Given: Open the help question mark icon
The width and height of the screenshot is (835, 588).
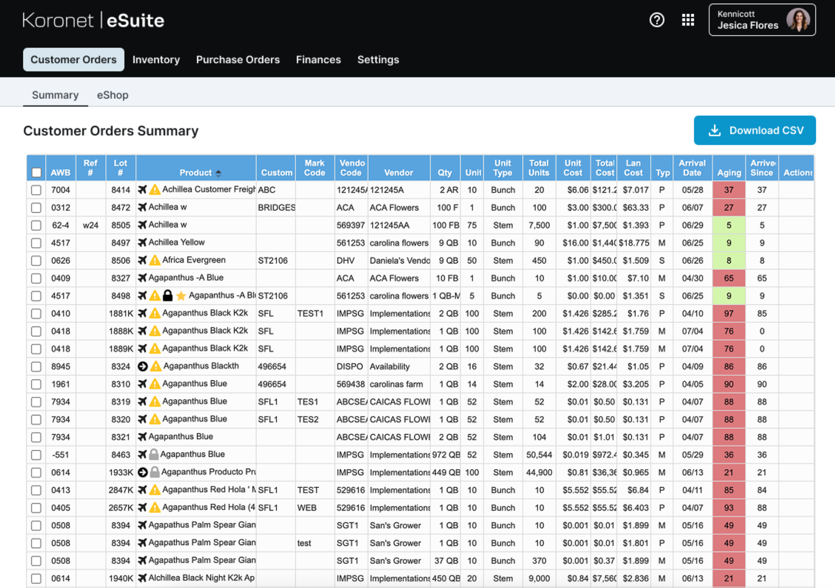Looking at the screenshot, I should pos(657,20).
